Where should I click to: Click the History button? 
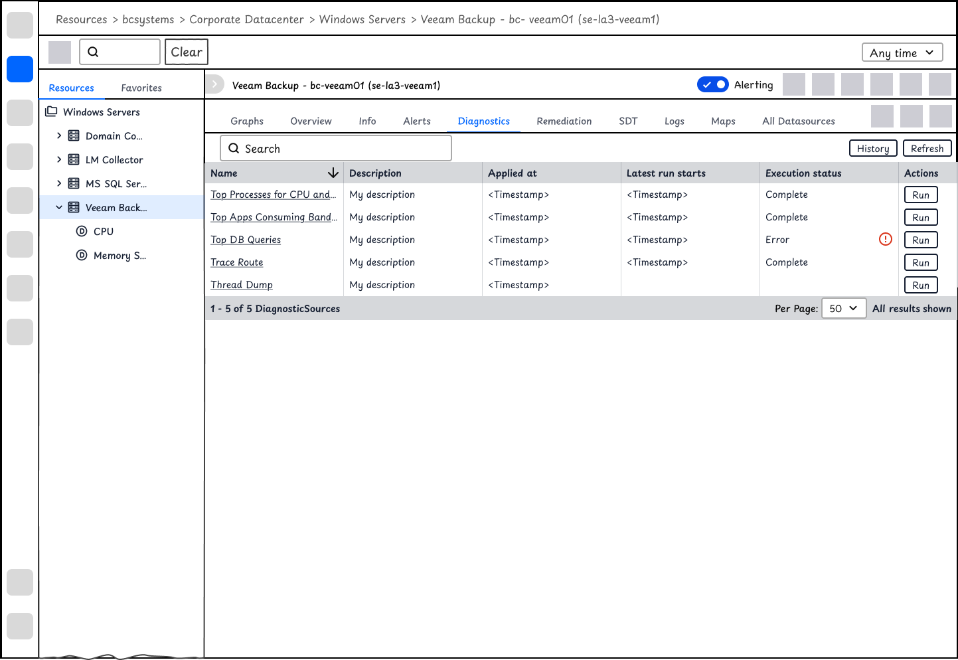(873, 149)
